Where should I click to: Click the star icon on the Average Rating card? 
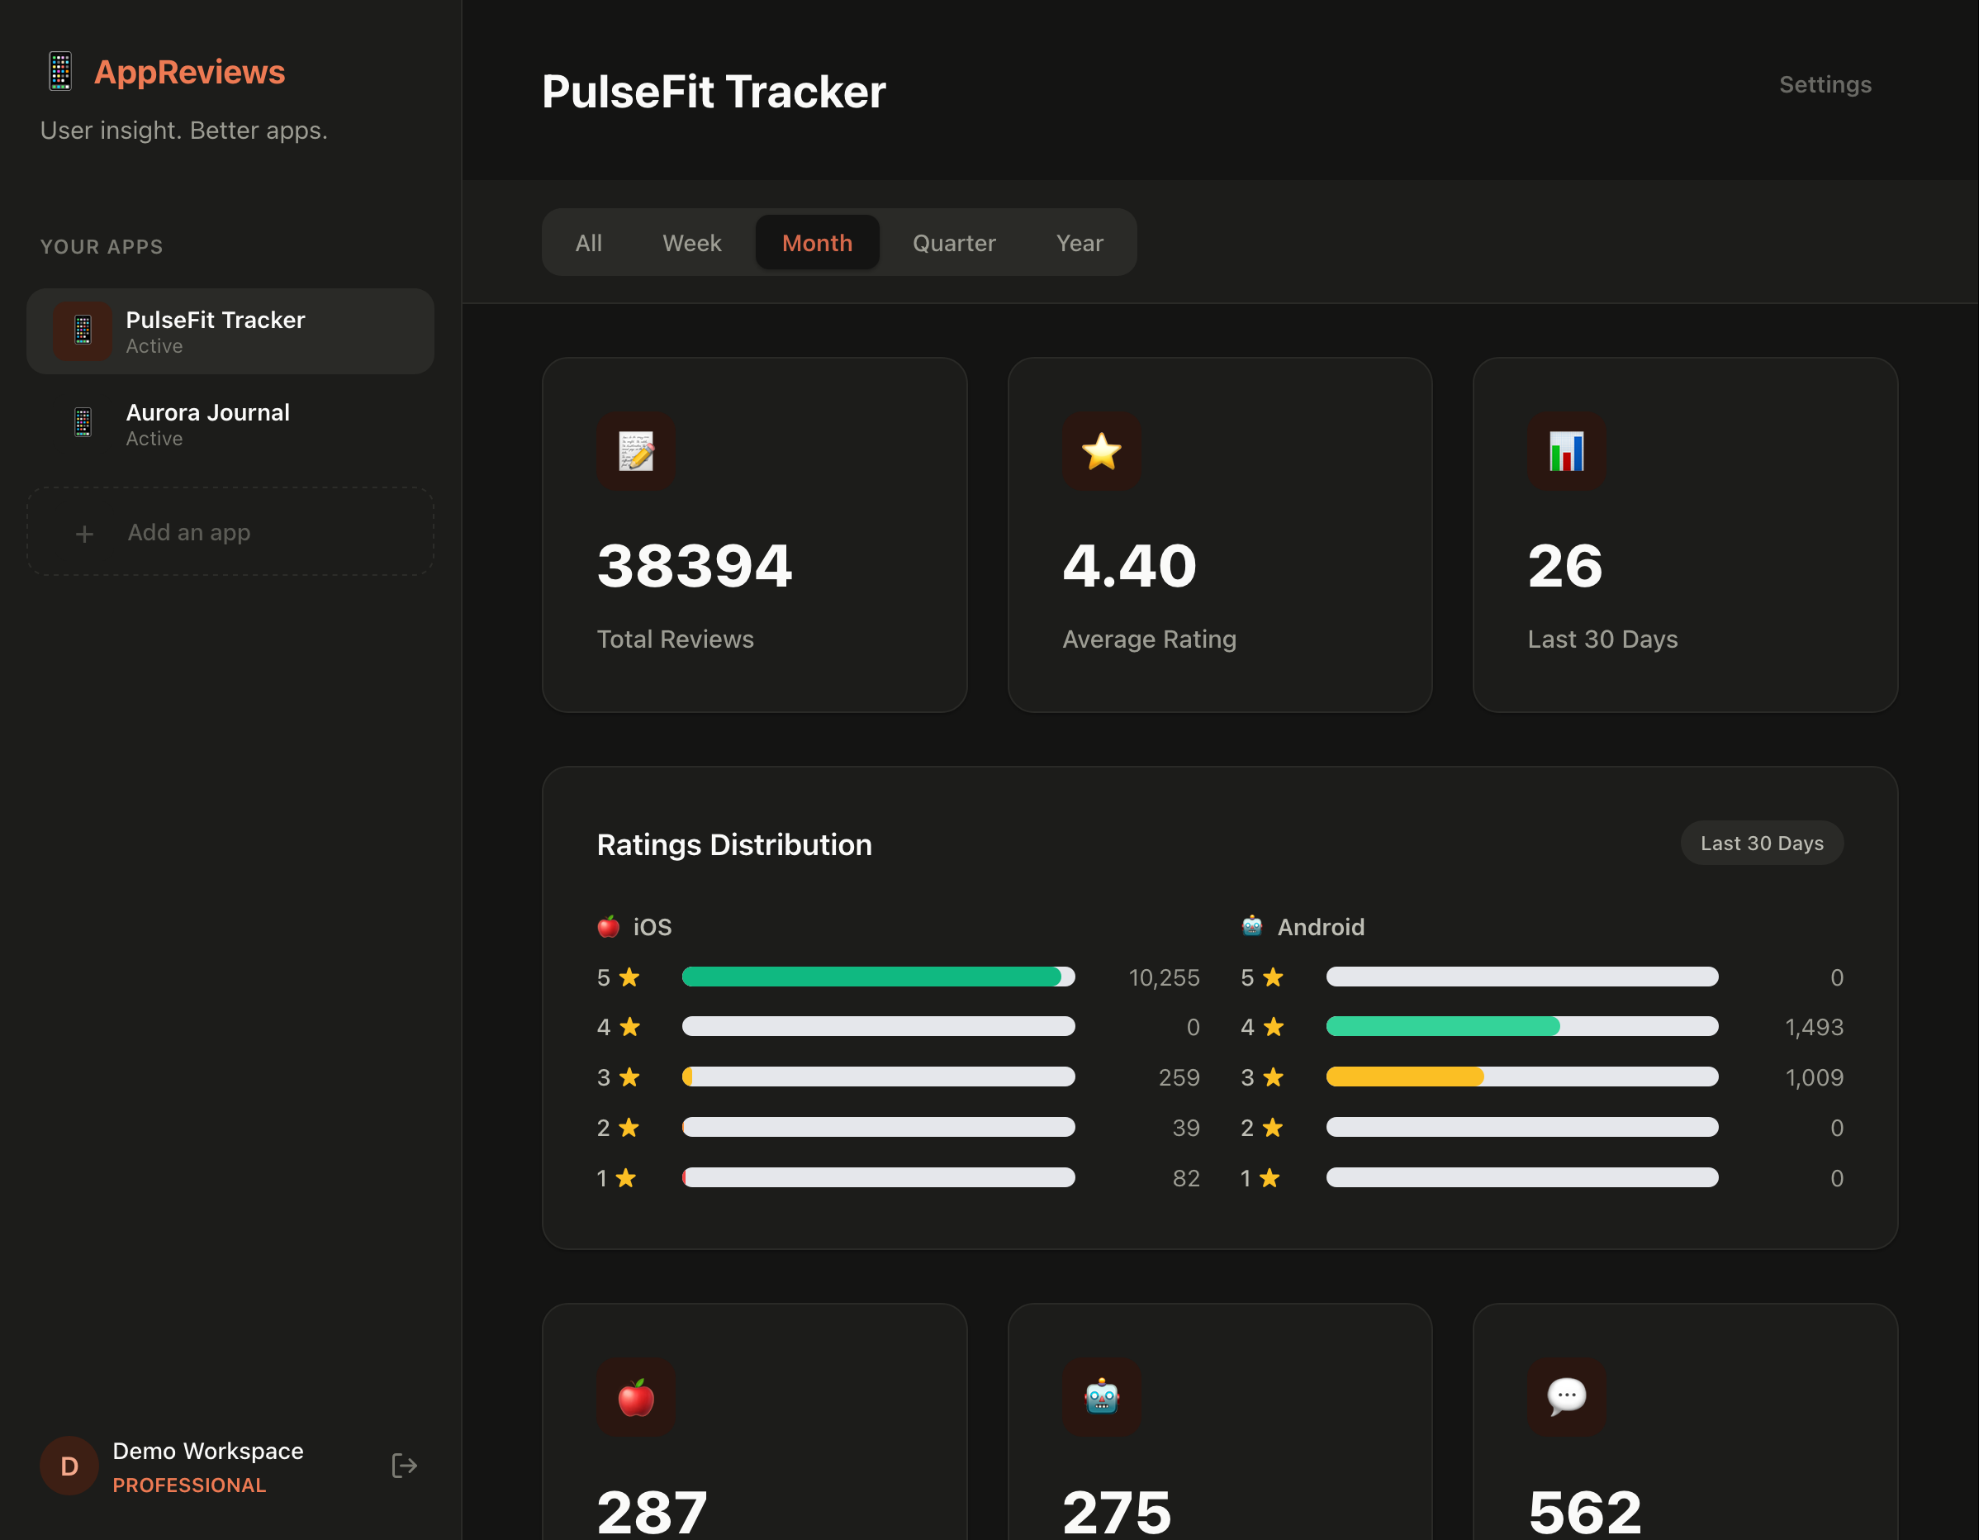1103,451
